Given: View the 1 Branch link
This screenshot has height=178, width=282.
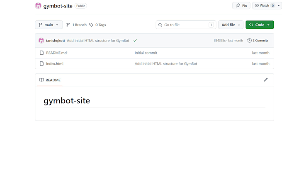Looking at the screenshot, I should [76, 25].
